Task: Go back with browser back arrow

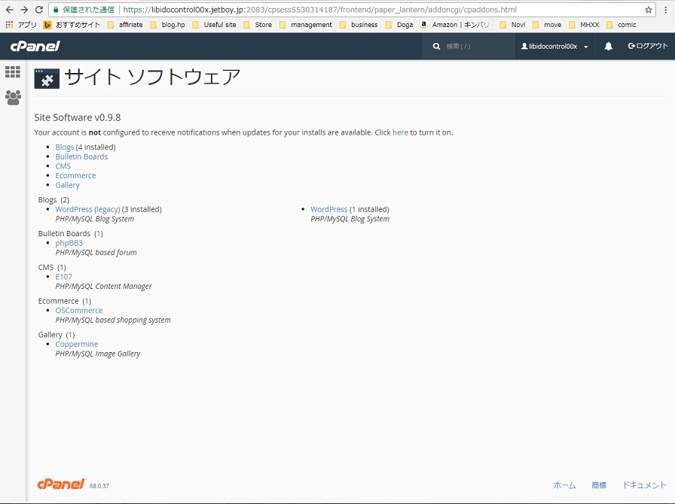Action: point(10,10)
